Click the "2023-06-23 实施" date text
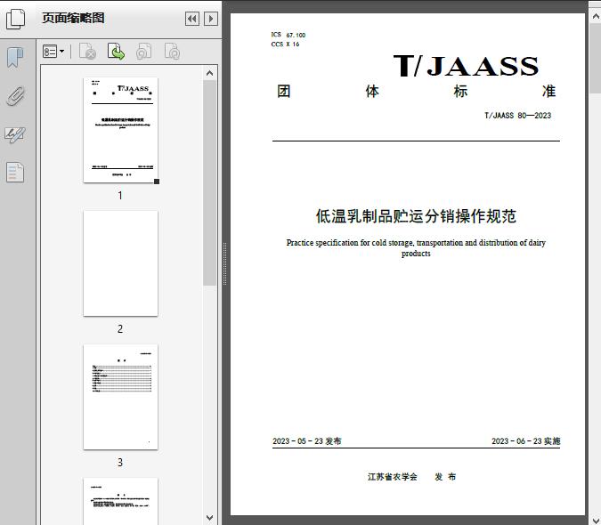 point(526,441)
